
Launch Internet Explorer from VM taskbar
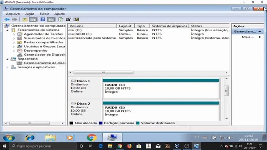tap(30, 137)
